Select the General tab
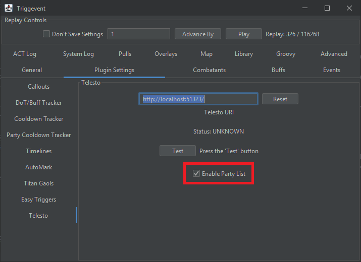 32,70
